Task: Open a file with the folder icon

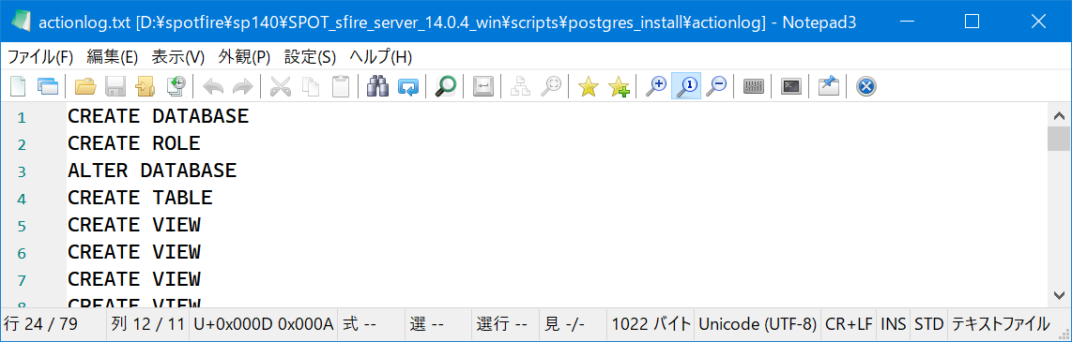Action: (85, 87)
